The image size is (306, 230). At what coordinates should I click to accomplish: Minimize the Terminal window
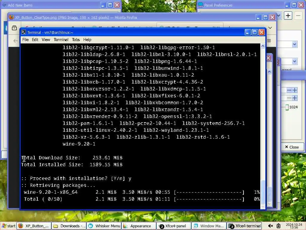click(x=248, y=32)
